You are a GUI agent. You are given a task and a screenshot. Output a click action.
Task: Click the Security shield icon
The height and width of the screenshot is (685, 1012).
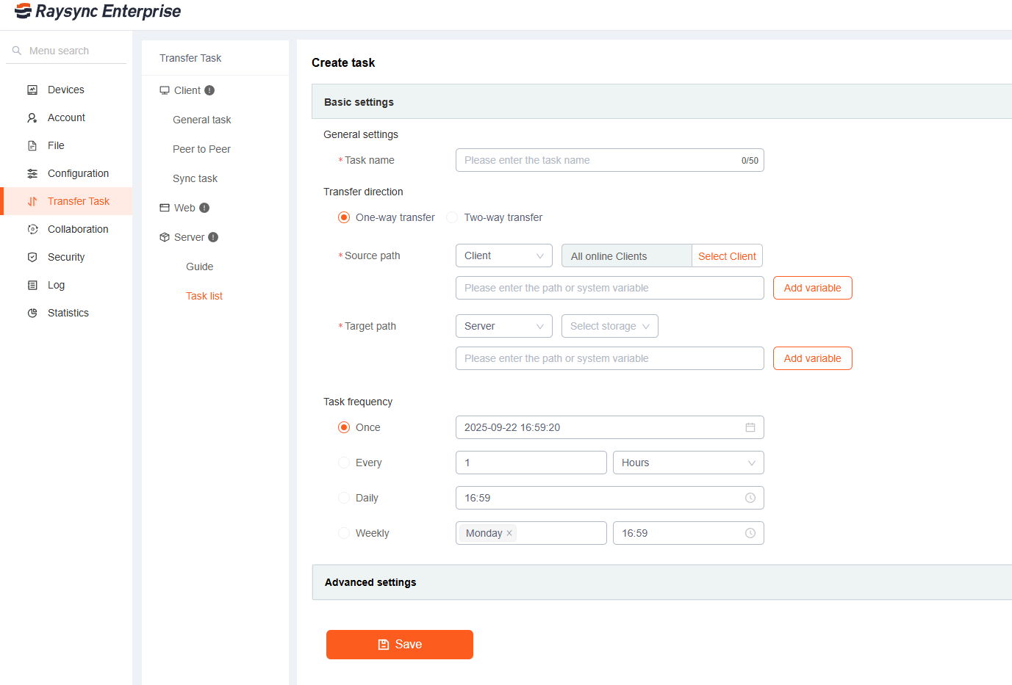click(32, 257)
